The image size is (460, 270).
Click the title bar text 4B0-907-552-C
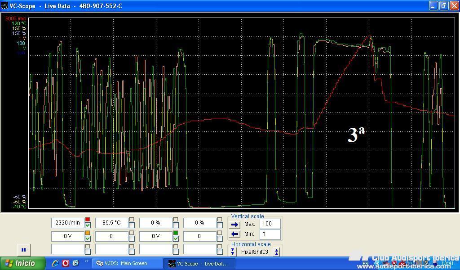point(101,6)
